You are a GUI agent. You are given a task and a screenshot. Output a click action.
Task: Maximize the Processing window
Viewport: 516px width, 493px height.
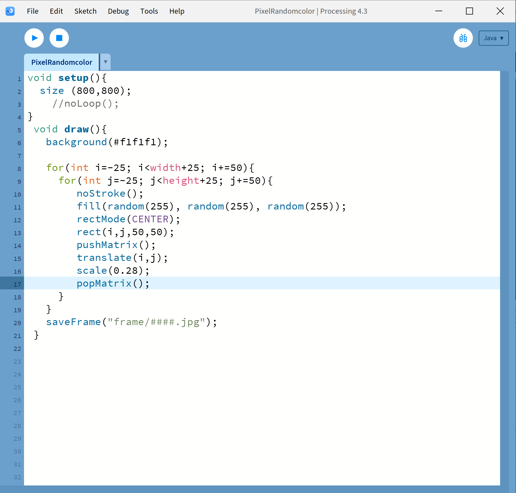point(469,11)
